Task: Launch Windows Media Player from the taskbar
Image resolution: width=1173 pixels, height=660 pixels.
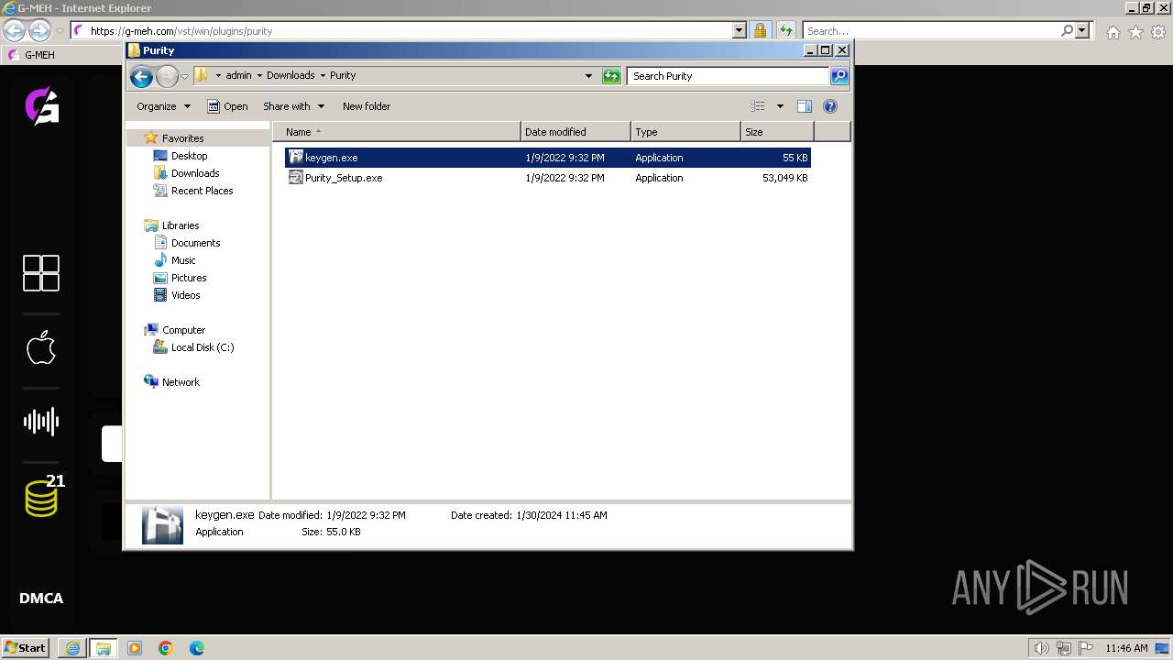Action: point(135,648)
